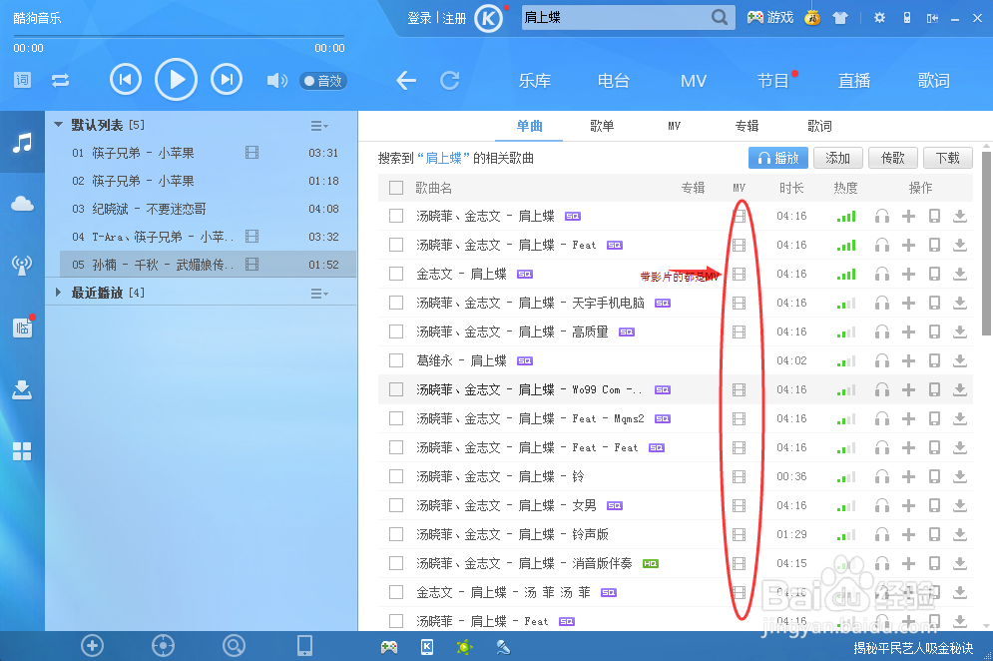Open the 默认列表 list options menu
This screenshot has height=661, width=993.
(x=315, y=125)
